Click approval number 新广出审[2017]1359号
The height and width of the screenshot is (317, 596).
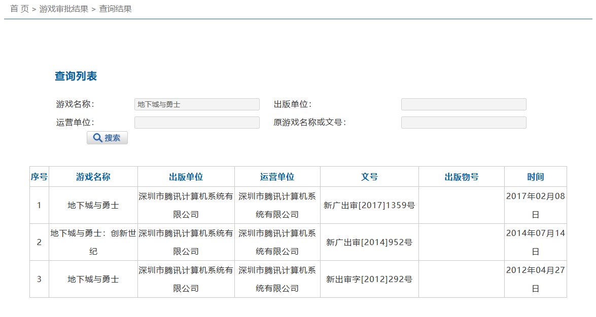pyautogui.click(x=369, y=206)
